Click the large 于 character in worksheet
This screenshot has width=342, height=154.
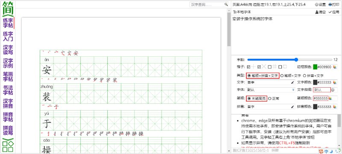pyautogui.click(x=47, y=124)
